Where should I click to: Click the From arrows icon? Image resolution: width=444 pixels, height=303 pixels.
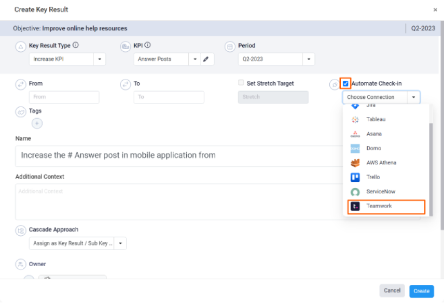tap(21, 84)
